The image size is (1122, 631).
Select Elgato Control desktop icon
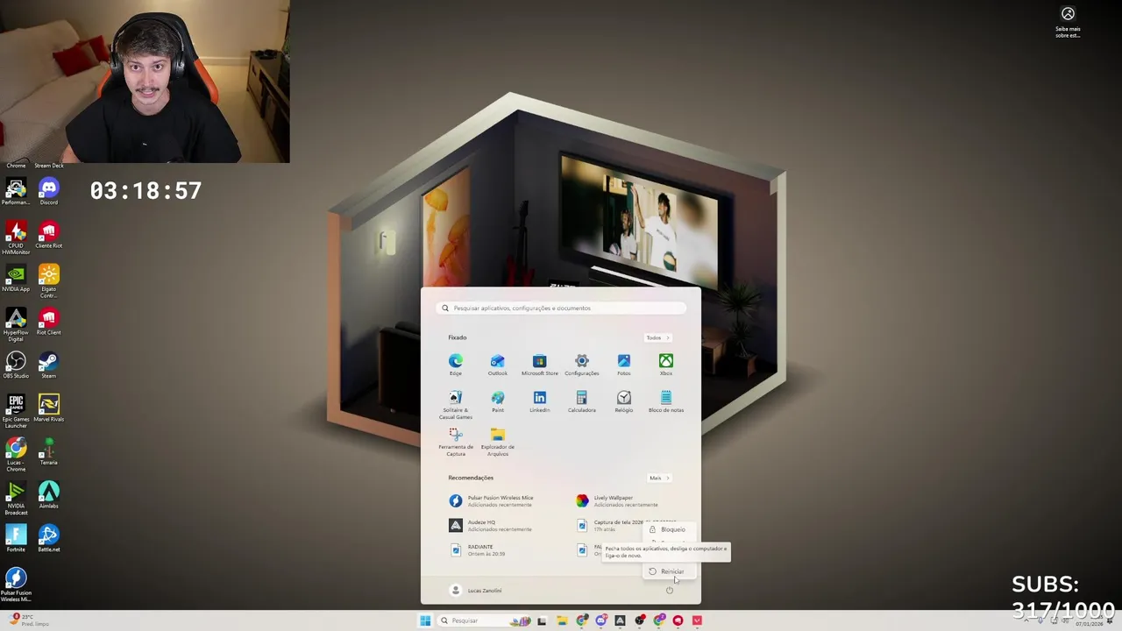49,280
